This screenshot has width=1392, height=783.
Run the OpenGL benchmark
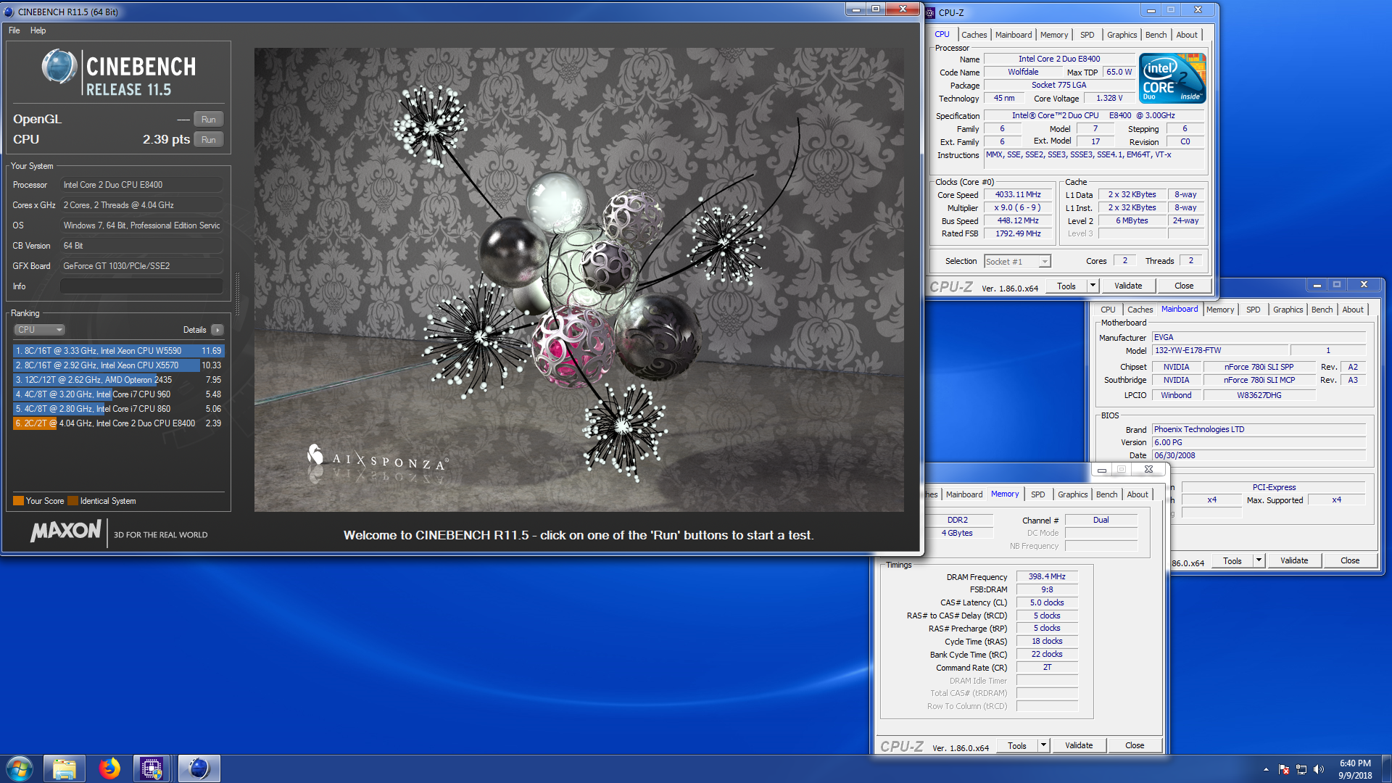pos(208,120)
